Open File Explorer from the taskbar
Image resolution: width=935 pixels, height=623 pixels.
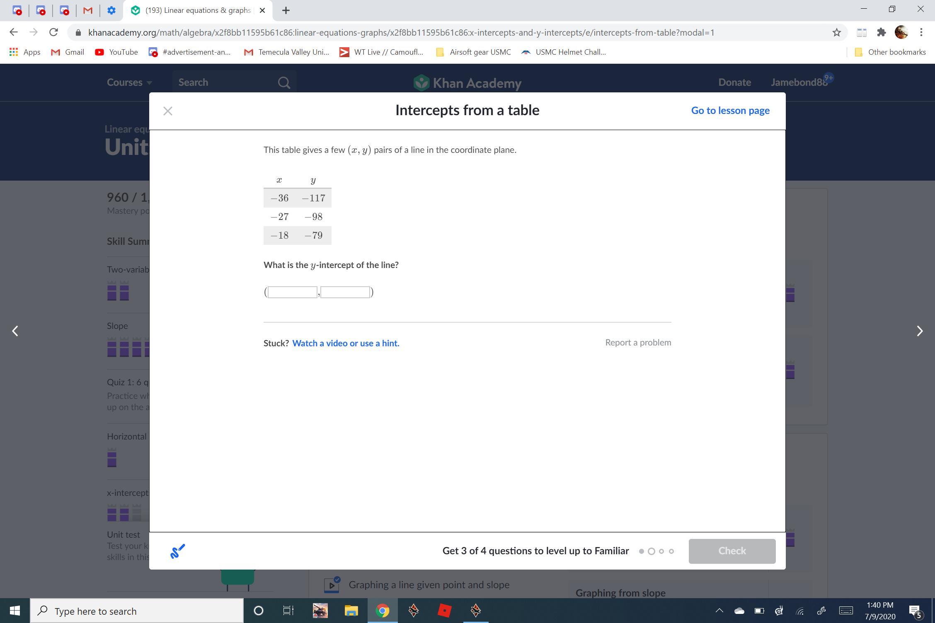click(x=351, y=611)
